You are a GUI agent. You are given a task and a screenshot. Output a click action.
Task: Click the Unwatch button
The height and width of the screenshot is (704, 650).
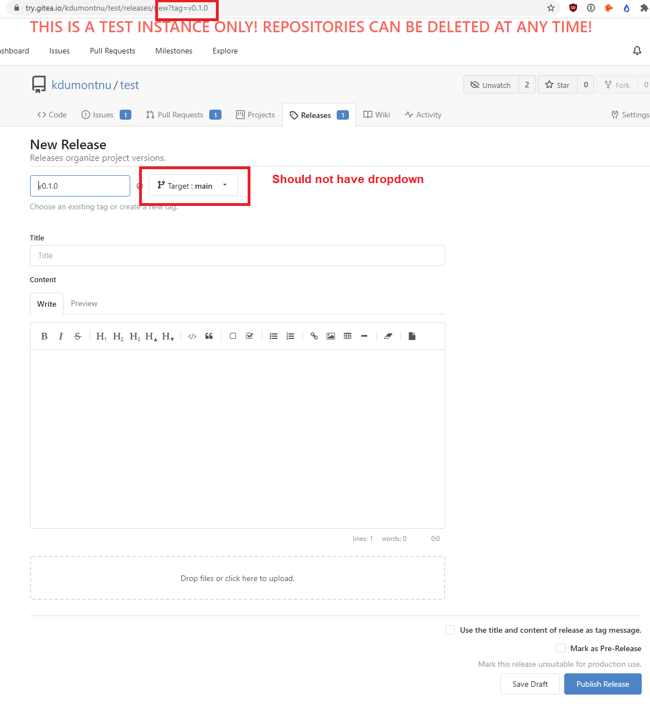(491, 85)
